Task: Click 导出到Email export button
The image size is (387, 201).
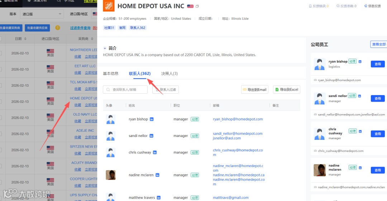Action: click(x=255, y=90)
